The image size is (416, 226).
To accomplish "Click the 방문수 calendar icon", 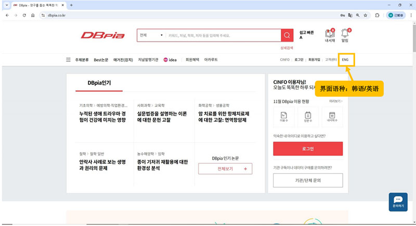I will coord(308,117).
